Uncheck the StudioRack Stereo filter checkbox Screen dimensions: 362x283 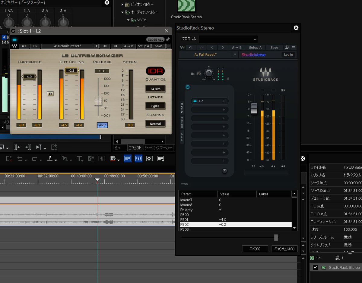click(x=316, y=267)
